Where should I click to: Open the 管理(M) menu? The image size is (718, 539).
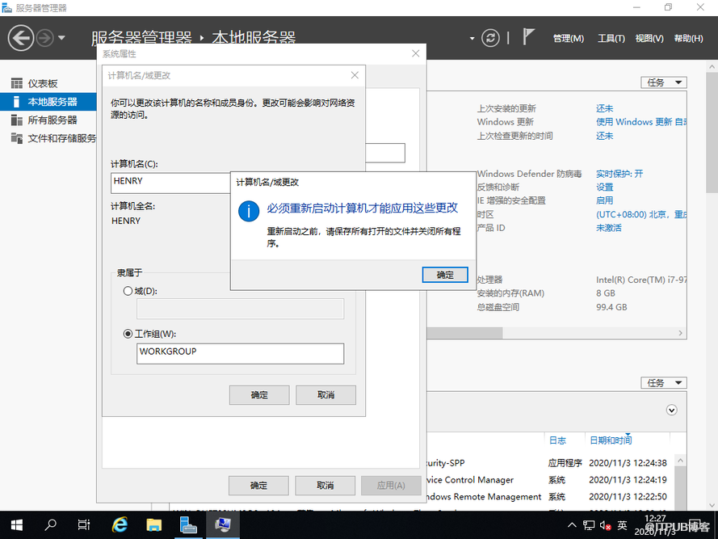tap(569, 39)
